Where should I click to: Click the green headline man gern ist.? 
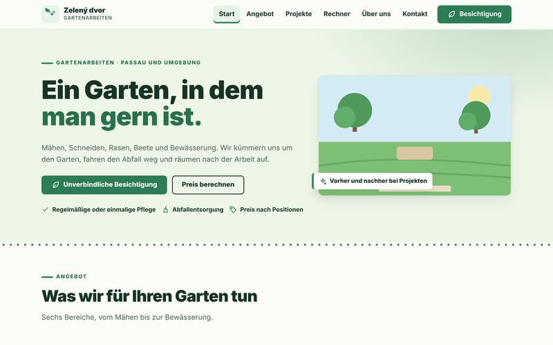coord(122,117)
